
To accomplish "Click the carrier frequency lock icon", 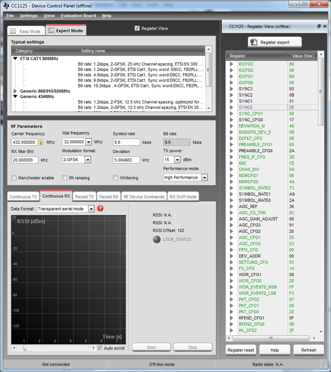I will [x=41, y=142].
